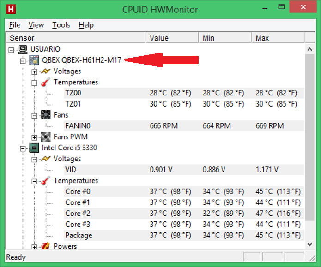
Task: Click the motherboard Voltages lightning icon
Action: [x=45, y=71]
